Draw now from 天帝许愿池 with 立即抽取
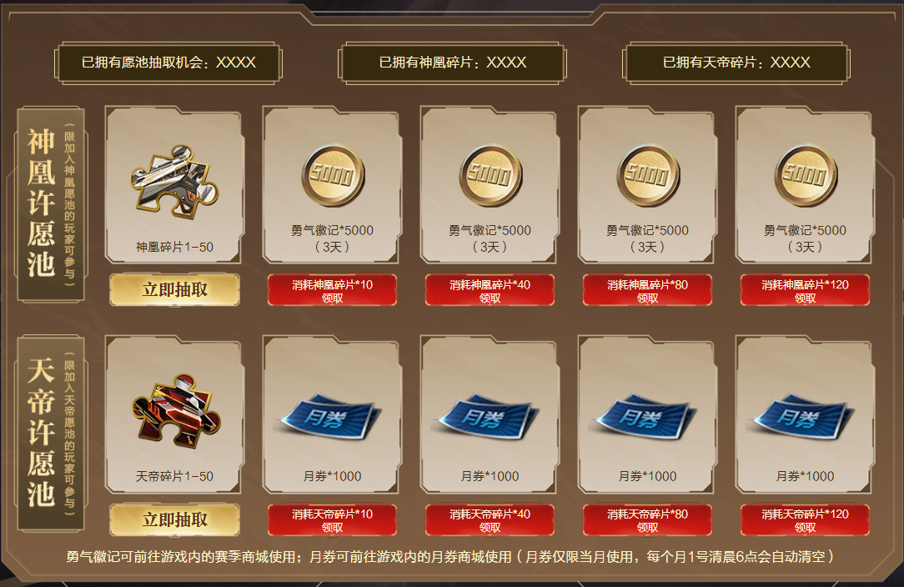The image size is (904, 587). 174,519
